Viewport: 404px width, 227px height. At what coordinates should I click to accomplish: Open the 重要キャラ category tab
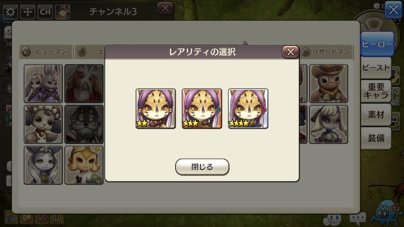coord(376,91)
